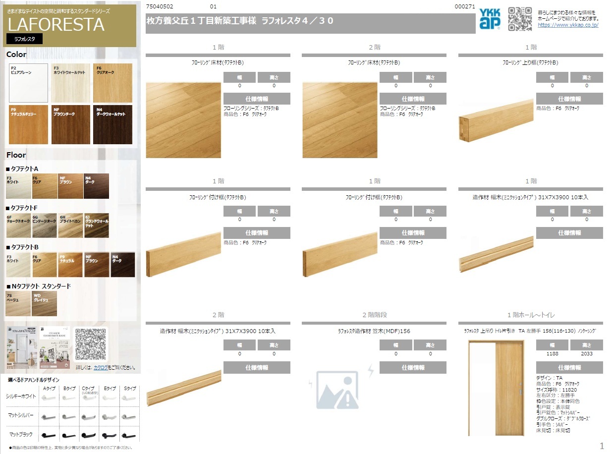Image resolution: width=610 pixels, height=454 pixels.
Task: Pick タフテクトA NF ブラウン floor swatch
Action: click(x=70, y=186)
